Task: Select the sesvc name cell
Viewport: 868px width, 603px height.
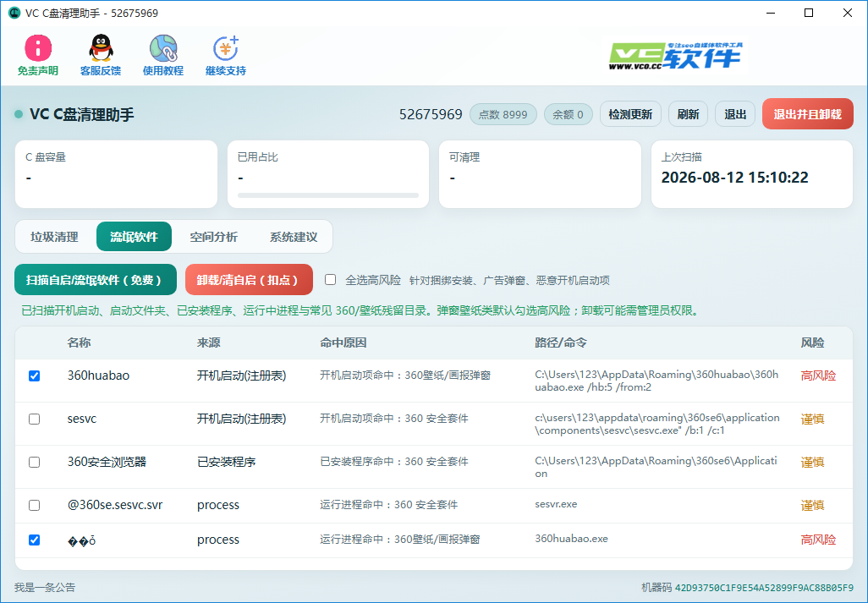Action: 82,419
